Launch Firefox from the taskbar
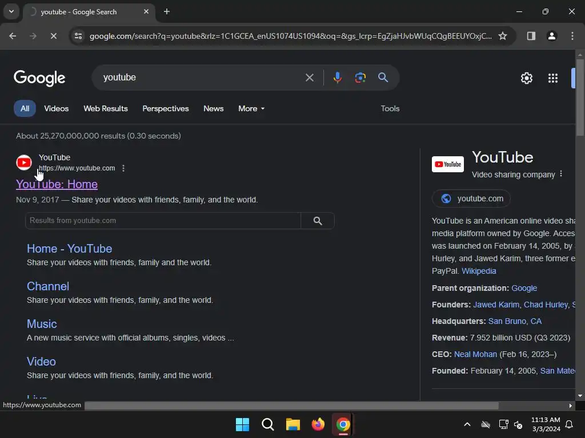The image size is (585, 438). click(318, 424)
